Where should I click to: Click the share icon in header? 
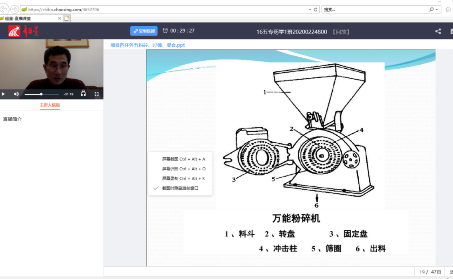coord(438,31)
